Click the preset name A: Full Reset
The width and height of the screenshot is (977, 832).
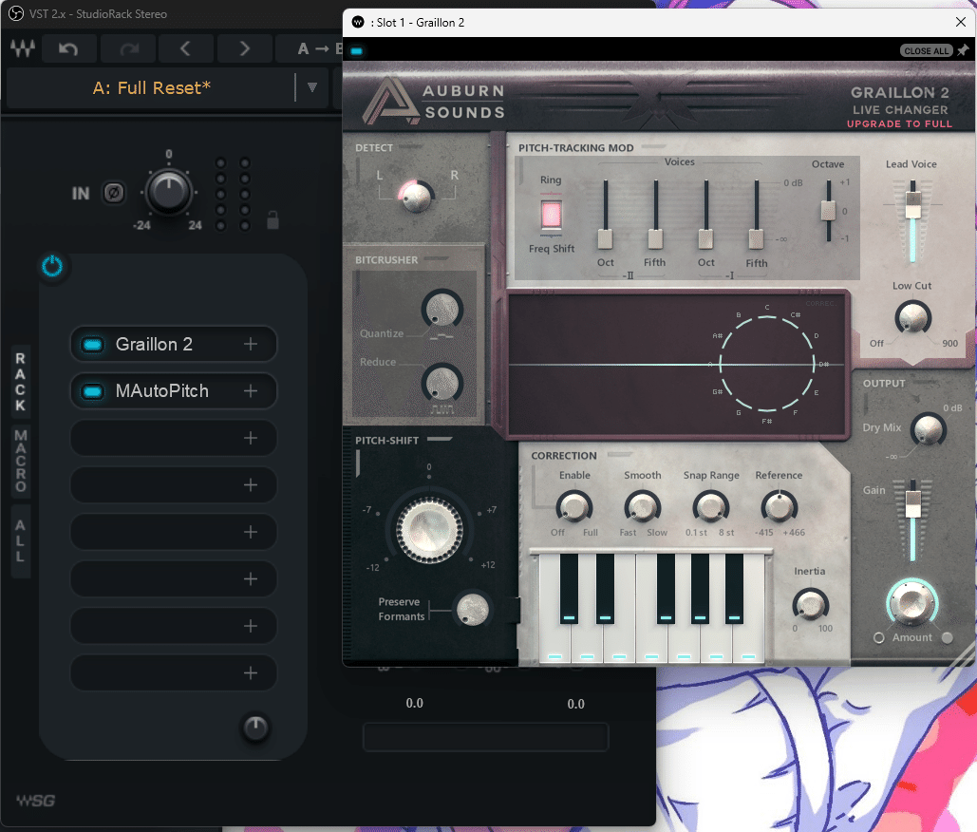point(151,88)
